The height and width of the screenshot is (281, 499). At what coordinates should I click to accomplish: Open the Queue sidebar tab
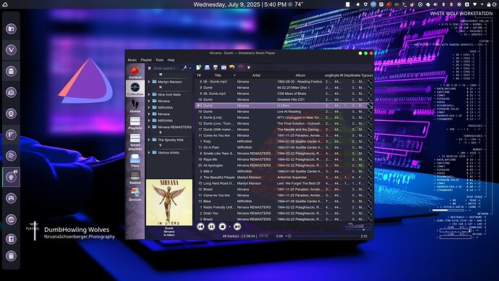pyautogui.click(x=135, y=106)
